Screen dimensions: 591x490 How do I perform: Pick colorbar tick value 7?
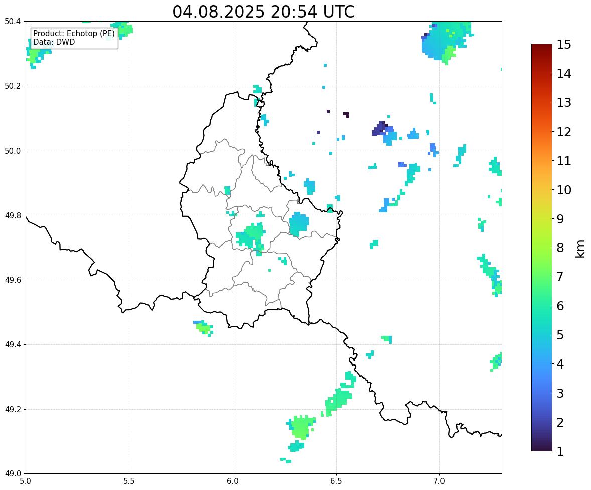pyautogui.click(x=560, y=277)
